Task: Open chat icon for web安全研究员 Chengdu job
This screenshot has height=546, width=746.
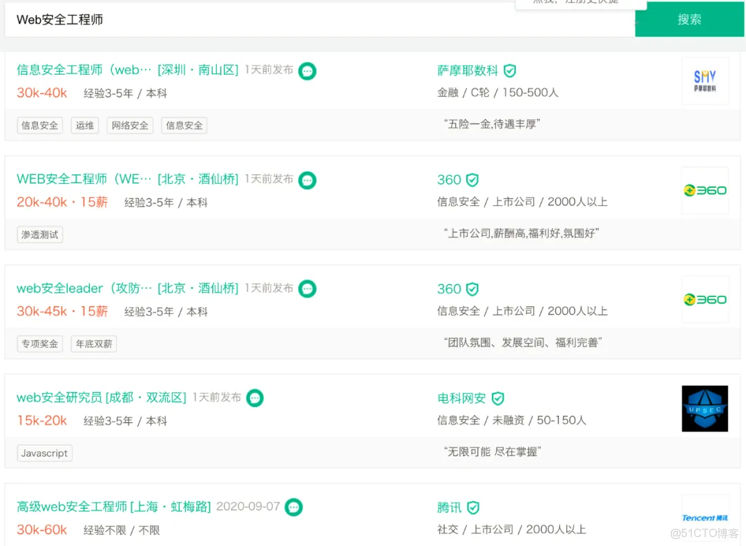Action: (255, 398)
